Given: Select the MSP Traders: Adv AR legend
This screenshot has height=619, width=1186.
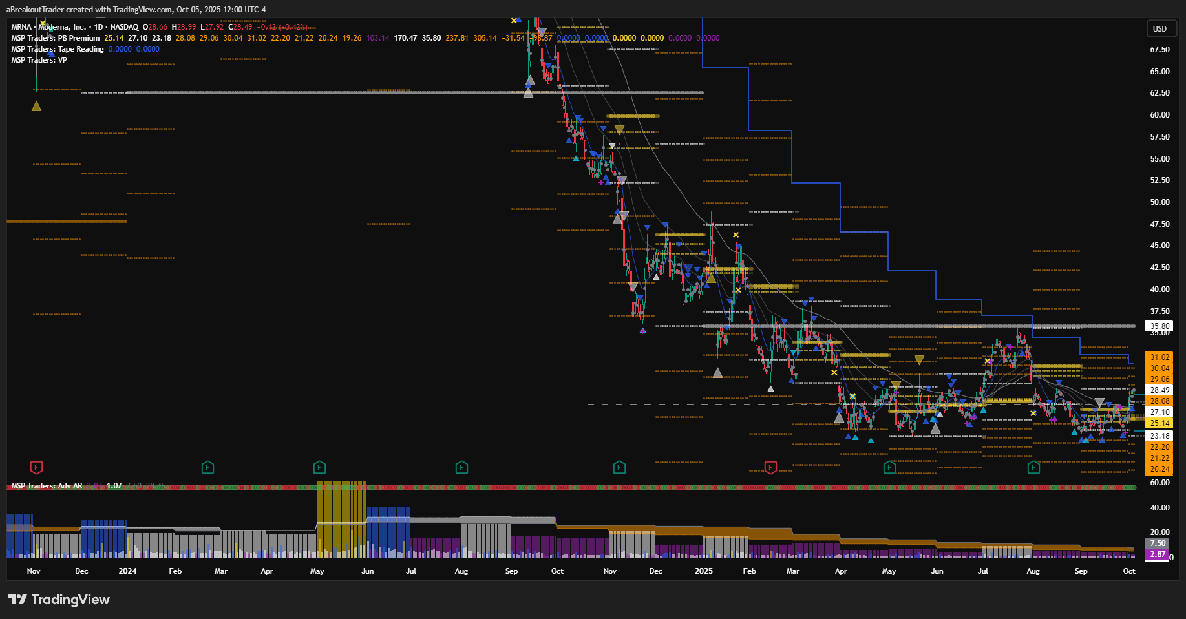Looking at the screenshot, I should click(x=47, y=486).
